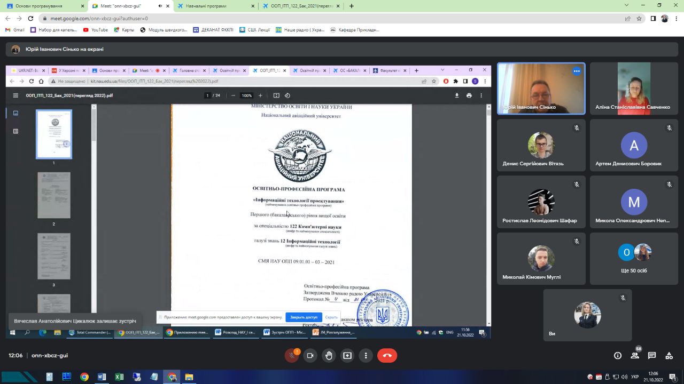The height and width of the screenshot is (384, 684).
Task: Open the Кафедра Прикладн... bookmark
Action: (355, 30)
